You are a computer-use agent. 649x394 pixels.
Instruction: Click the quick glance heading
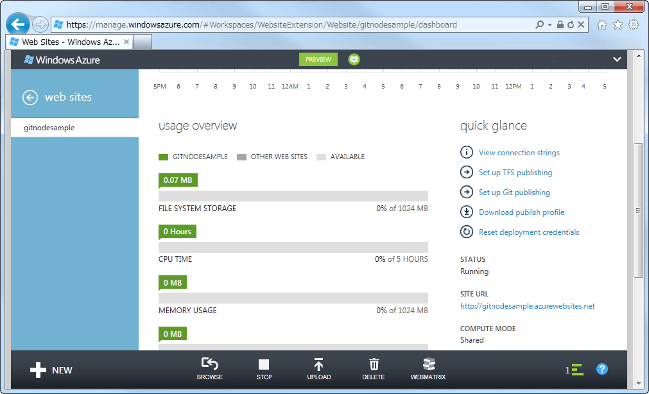494,126
